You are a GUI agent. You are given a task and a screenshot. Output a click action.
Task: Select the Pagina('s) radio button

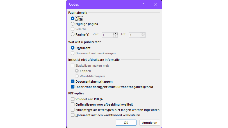coord(73,34)
